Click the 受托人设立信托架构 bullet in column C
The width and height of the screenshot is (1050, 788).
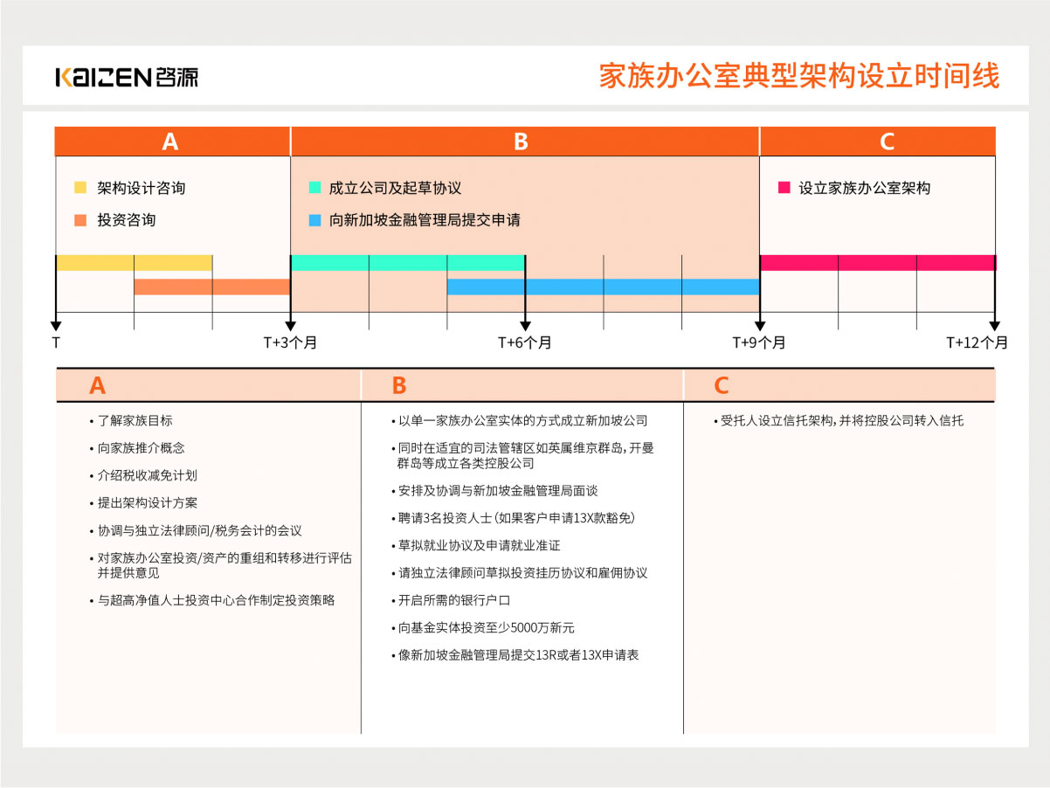841,420
